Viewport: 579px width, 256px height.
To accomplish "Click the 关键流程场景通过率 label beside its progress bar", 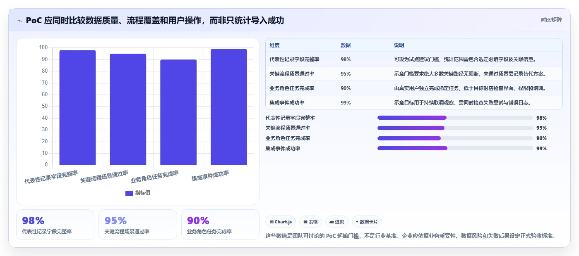I will click(x=288, y=128).
